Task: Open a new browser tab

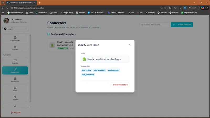Action: tap(40, 3)
